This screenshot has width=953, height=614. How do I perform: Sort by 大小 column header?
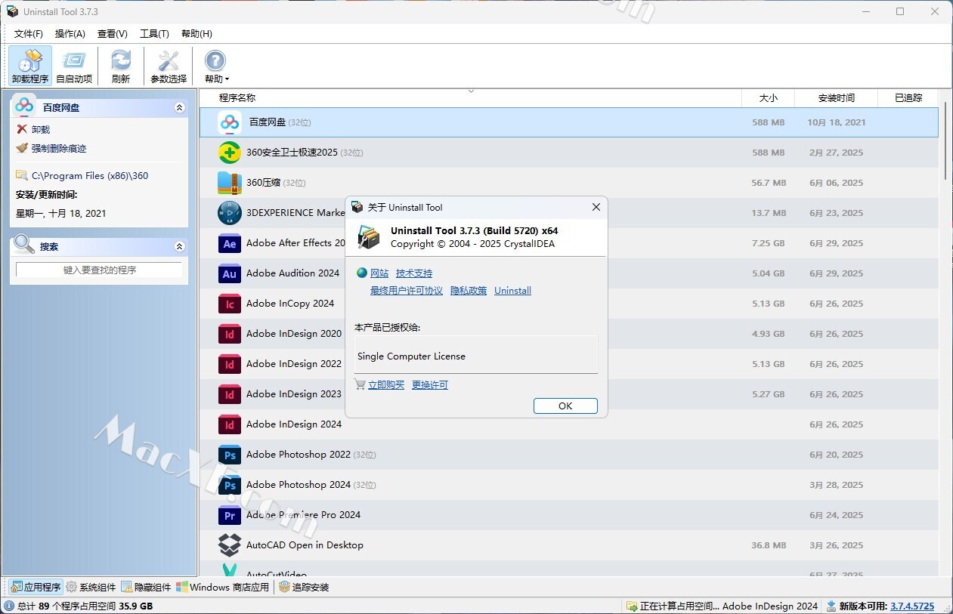tap(768, 97)
